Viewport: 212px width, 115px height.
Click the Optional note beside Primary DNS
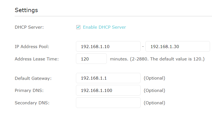coord(154,91)
